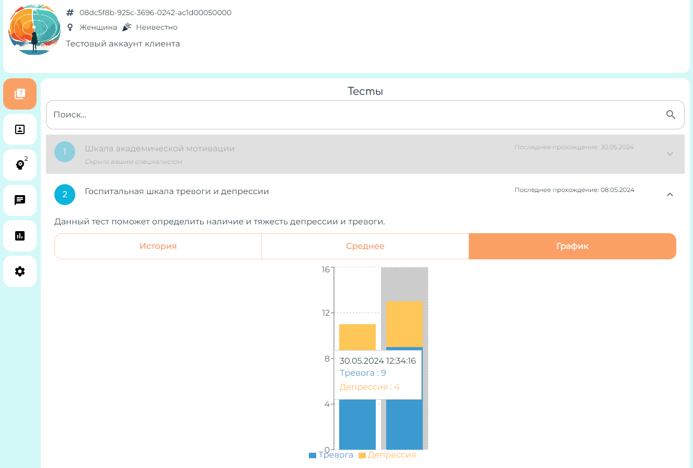This screenshot has height=468, width=693.
Task: Click Госпитальная шкала тревоги и депрессии title
Action: point(177,191)
